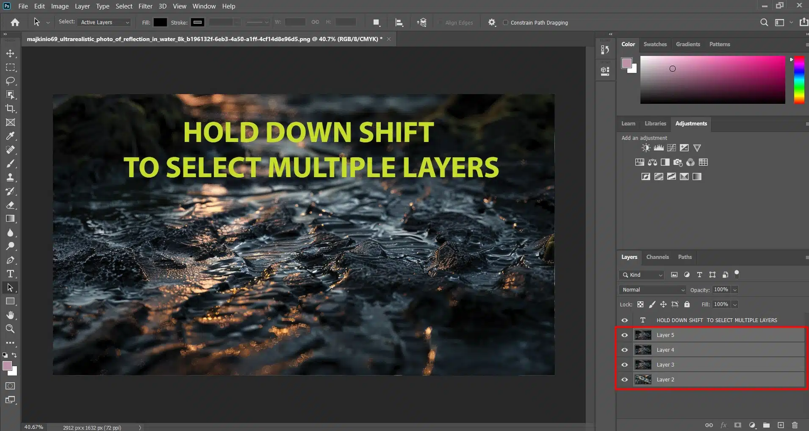
Task: Select the Object Selection tool
Action: tap(10, 95)
